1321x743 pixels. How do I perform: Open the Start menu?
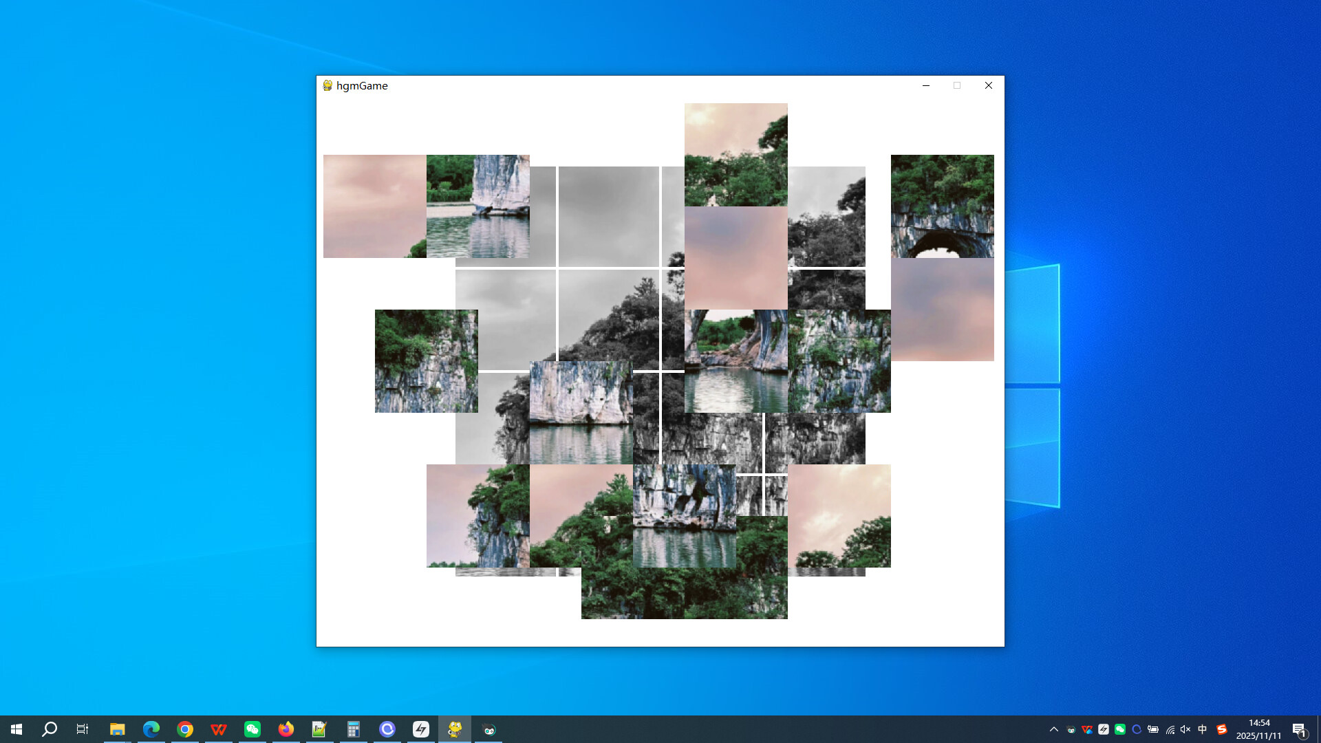pos(15,729)
